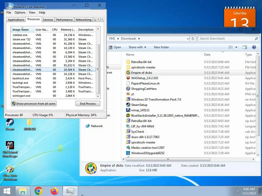Select the Windows10Upgrade9252 application icon
The image size is (262, 196).
click(x=128, y=153)
